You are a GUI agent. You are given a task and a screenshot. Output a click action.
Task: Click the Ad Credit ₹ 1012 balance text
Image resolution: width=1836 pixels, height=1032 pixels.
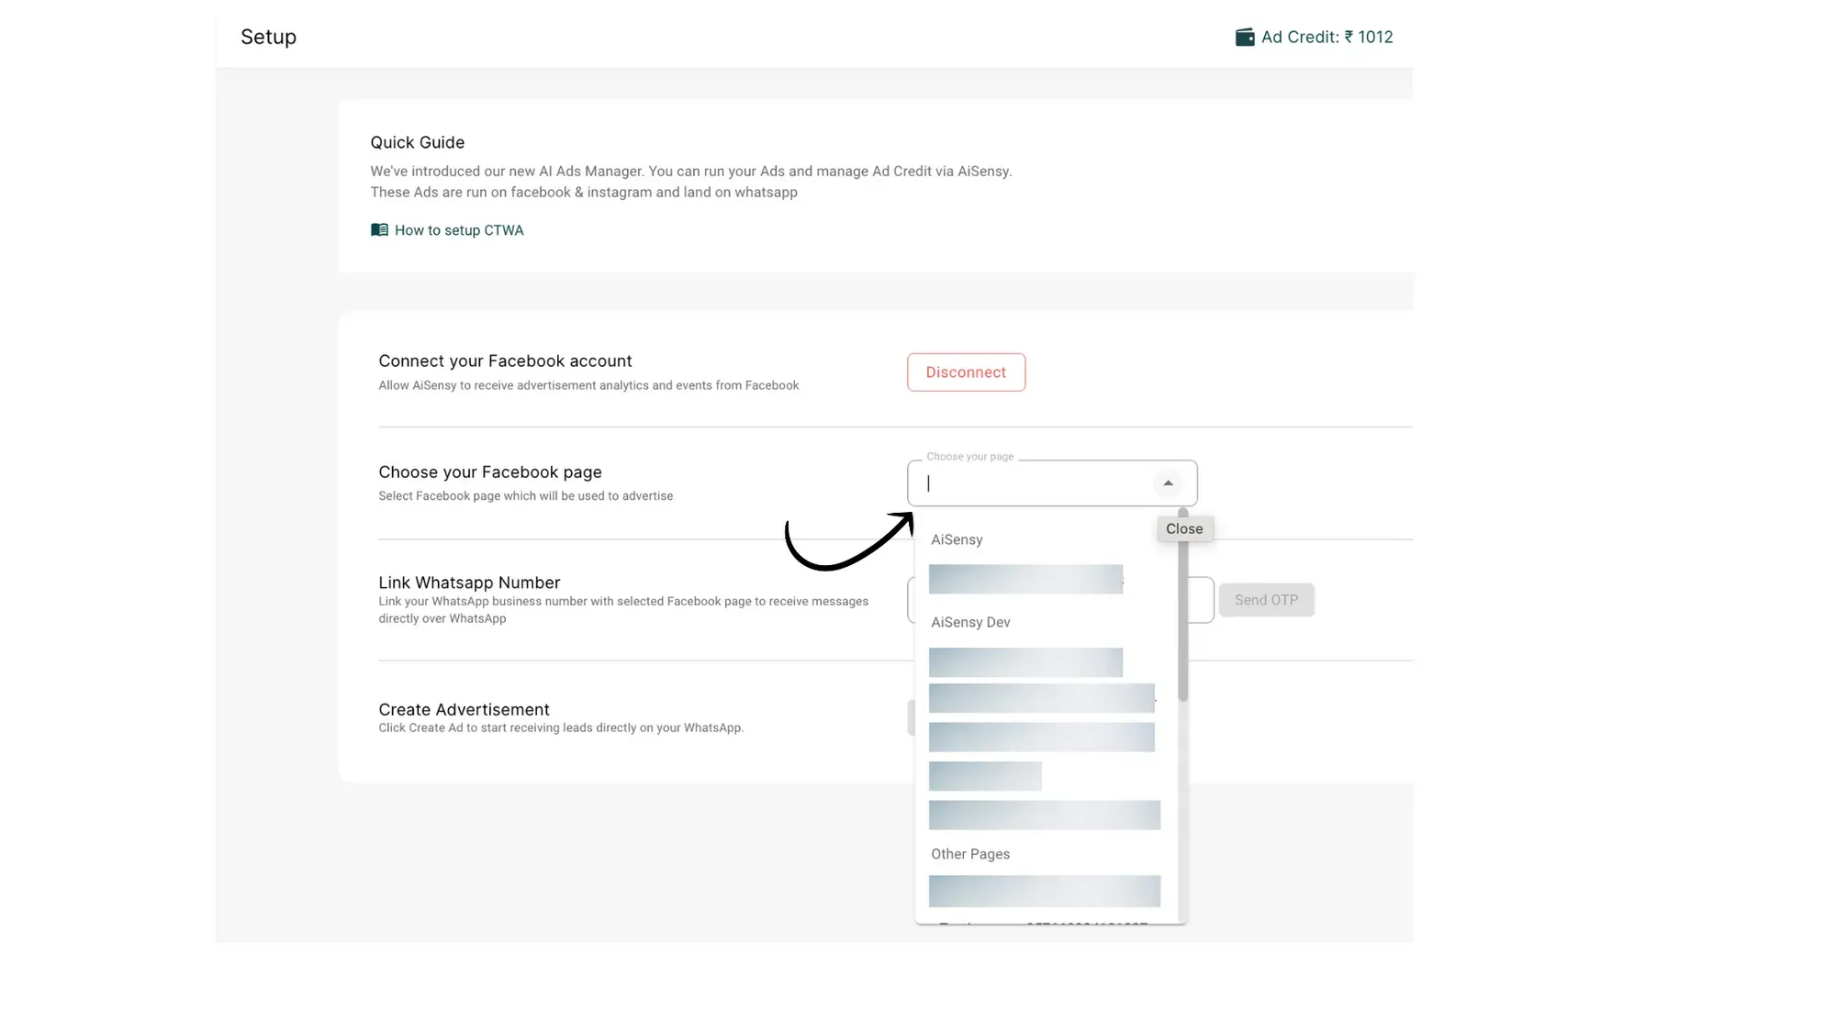(1327, 38)
